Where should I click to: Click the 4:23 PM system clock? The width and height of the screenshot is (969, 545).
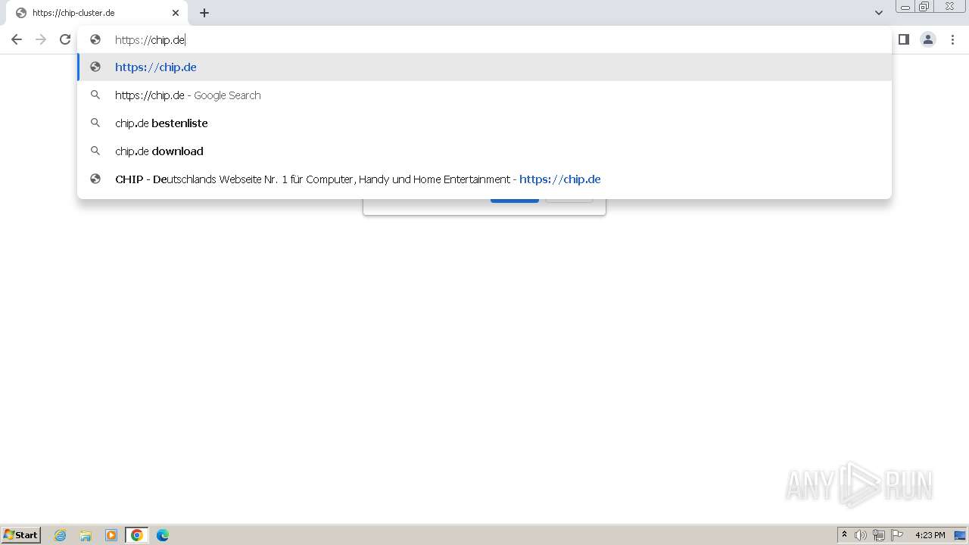(930, 535)
